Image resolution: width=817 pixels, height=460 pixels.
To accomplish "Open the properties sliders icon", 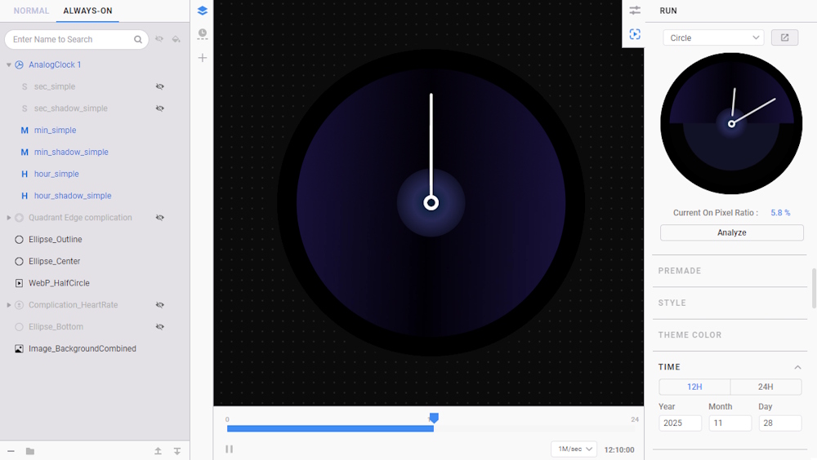I will [635, 11].
